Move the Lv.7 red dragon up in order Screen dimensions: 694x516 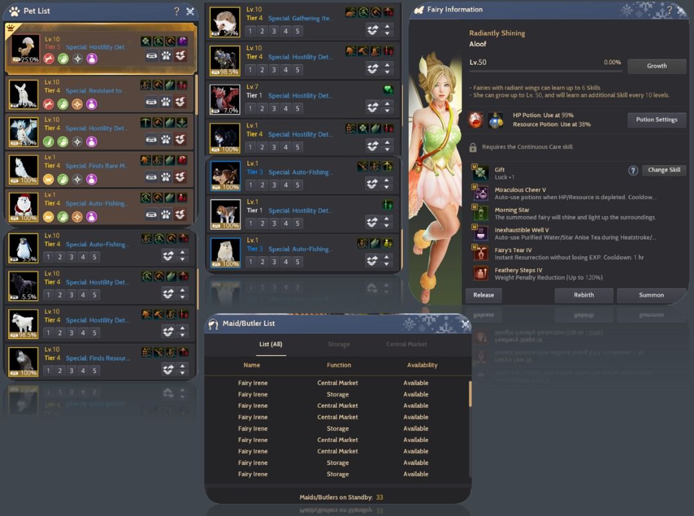[387, 104]
